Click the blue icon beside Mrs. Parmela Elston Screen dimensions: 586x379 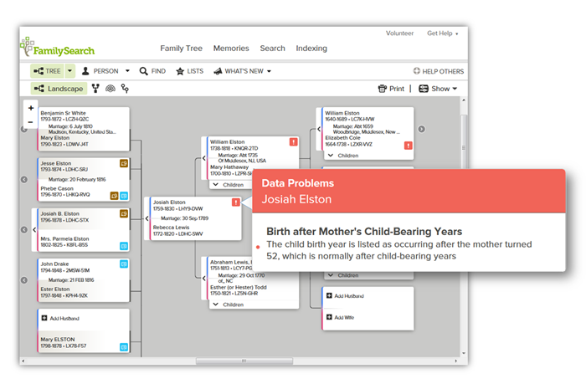pos(124,246)
